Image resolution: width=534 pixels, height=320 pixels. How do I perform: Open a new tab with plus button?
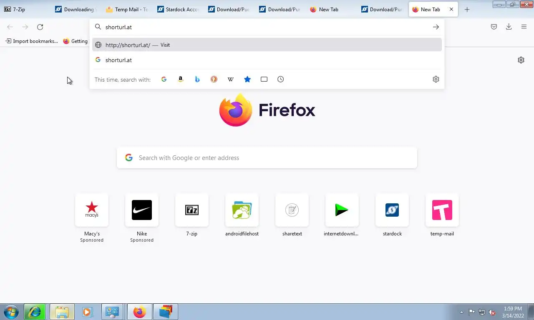pos(467,10)
